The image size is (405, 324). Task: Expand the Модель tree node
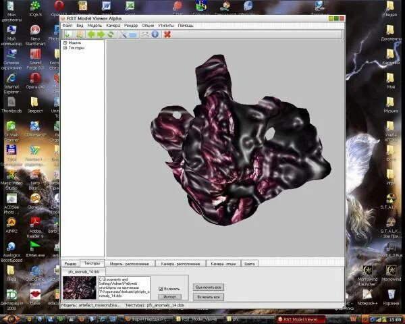click(x=65, y=43)
